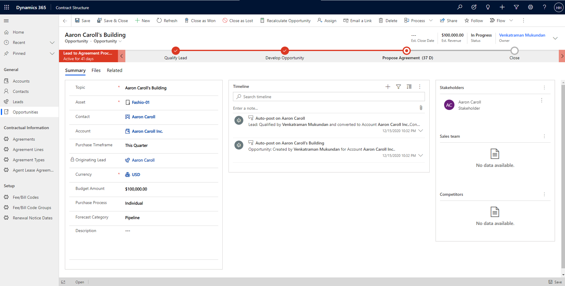Close opportunity as Lost
Image resolution: width=565 pixels, height=286 pixels.
click(238, 21)
